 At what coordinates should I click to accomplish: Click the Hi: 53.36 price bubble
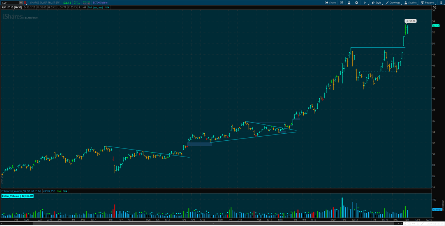(x=411, y=21)
